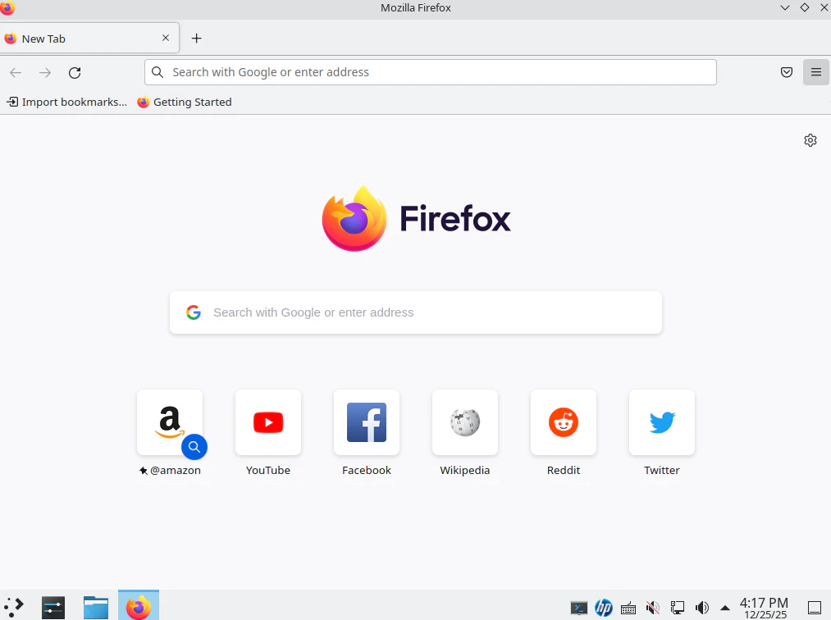The width and height of the screenshot is (831, 620).
Task: Close the New Tab tab
Action: coord(166,39)
